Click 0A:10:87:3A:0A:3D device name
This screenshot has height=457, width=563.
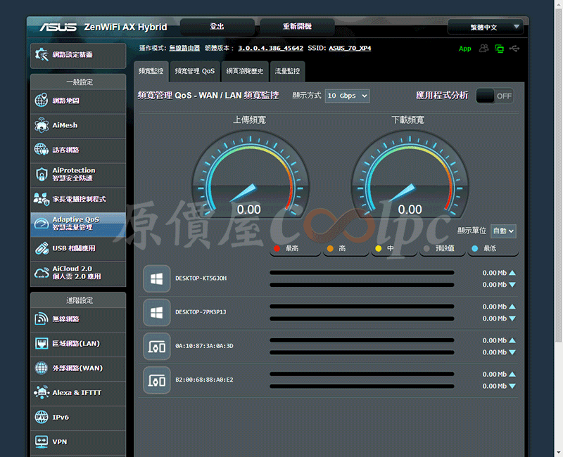click(204, 346)
